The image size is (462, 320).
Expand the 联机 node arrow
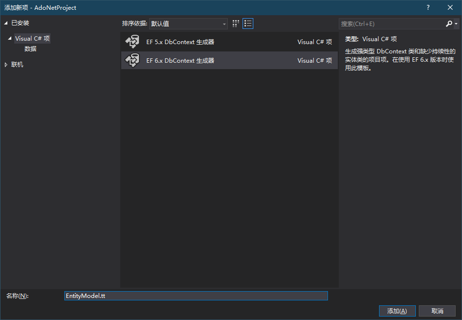pyautogui.click(x=6, y=65)
